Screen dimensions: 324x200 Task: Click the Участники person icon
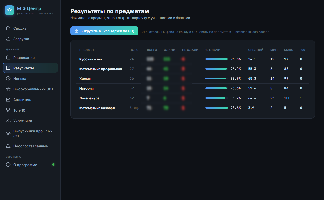pyautogui.click(x=8, y=121)
